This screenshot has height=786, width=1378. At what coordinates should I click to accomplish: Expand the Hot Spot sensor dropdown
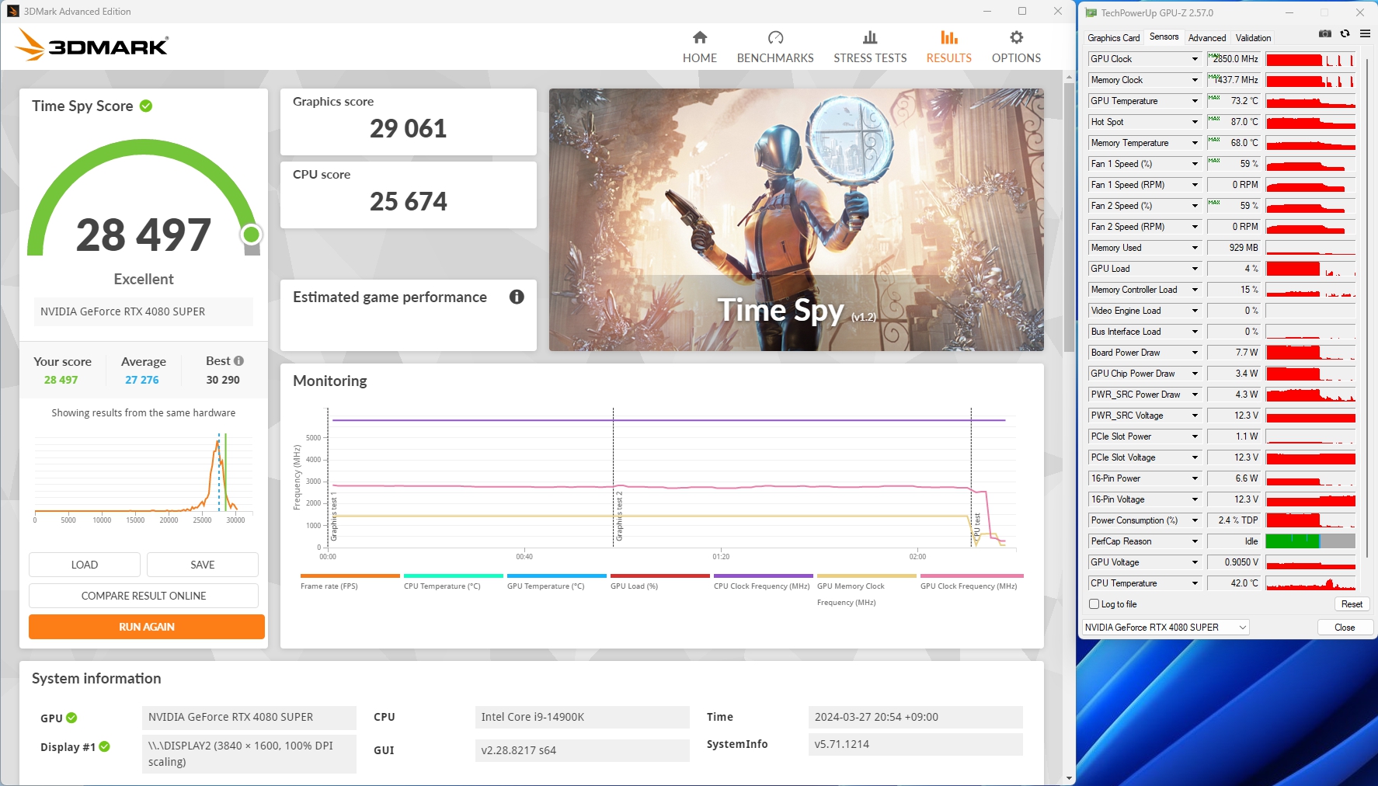tap(1195, 122)
